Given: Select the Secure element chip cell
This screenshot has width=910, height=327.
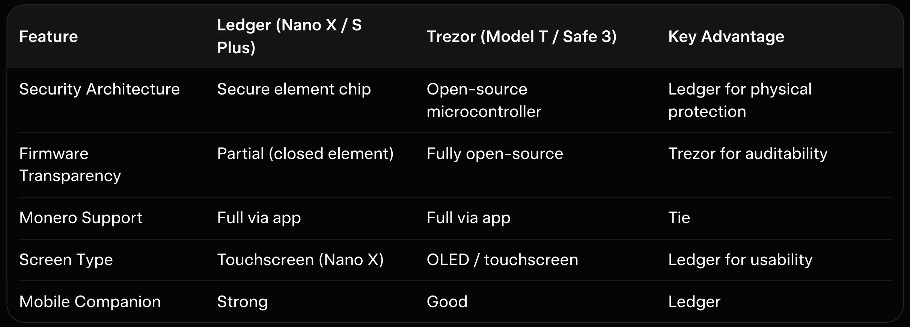Looking at the screenshot, I should pos(294,89).
